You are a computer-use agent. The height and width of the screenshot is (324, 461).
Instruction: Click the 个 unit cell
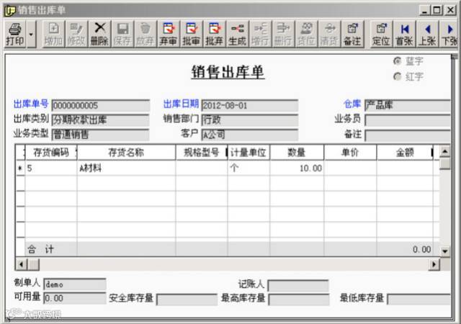click(x=249, y=168)
